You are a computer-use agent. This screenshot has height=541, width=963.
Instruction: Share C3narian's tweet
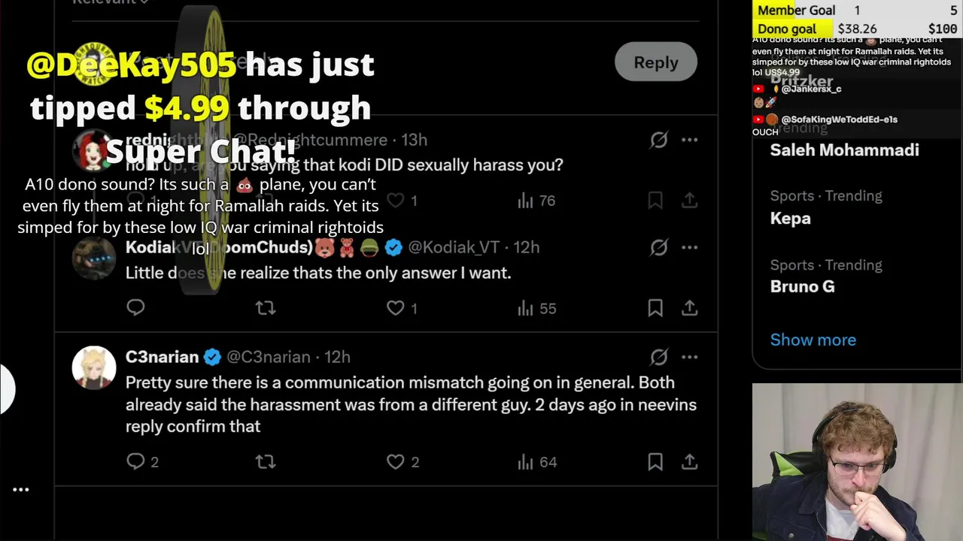689,461
